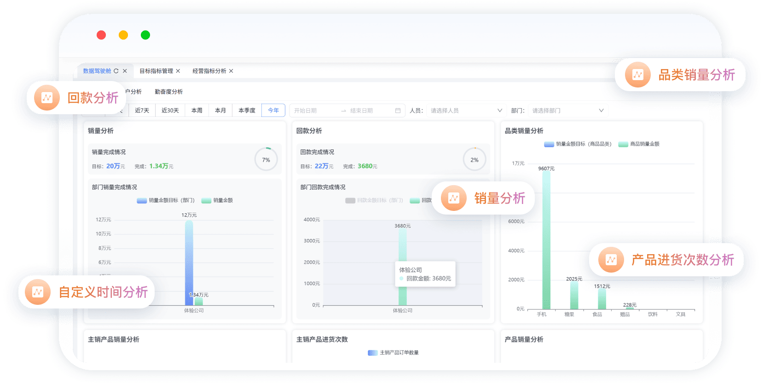The width and height of the screenshot is (764, 384).
Task: Close the 数据驾驶舱 tab
Action: 125,71
